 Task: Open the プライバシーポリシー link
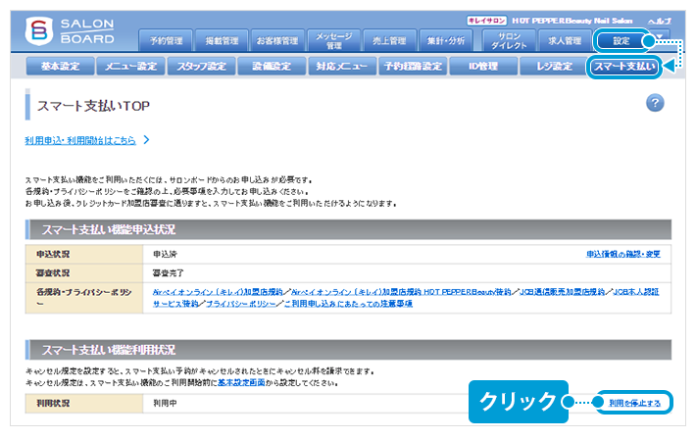point(241,304)
